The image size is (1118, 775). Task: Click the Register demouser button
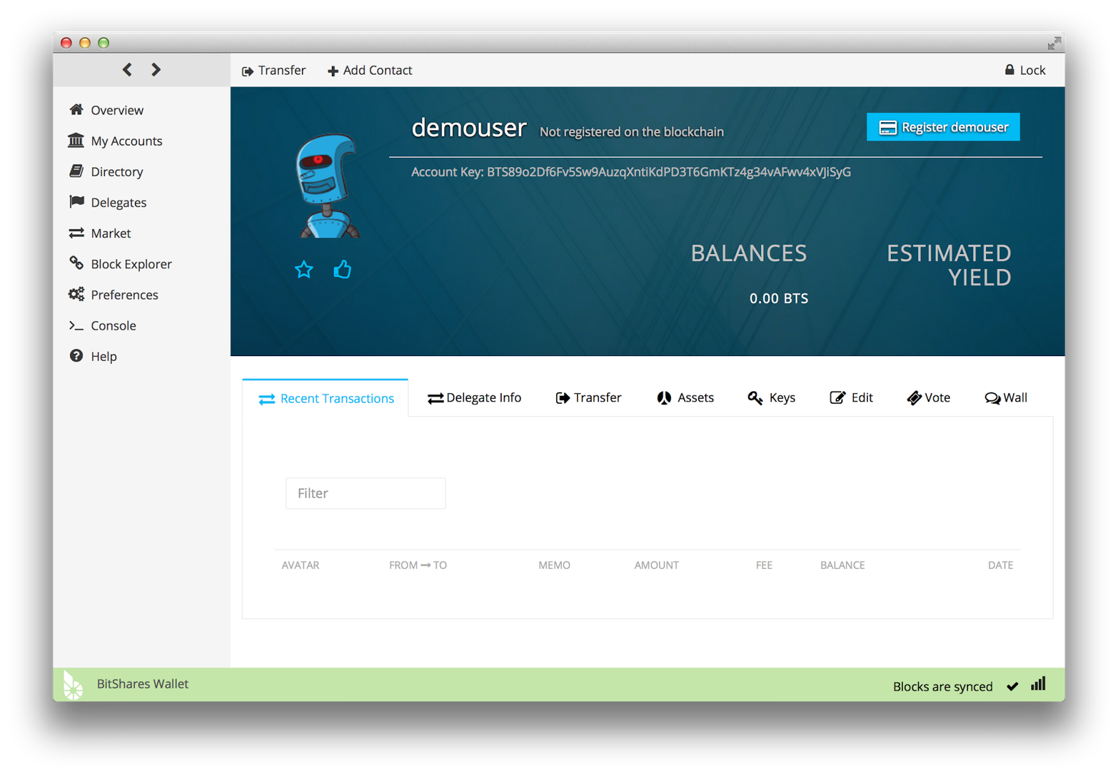[x=943, y=127]
